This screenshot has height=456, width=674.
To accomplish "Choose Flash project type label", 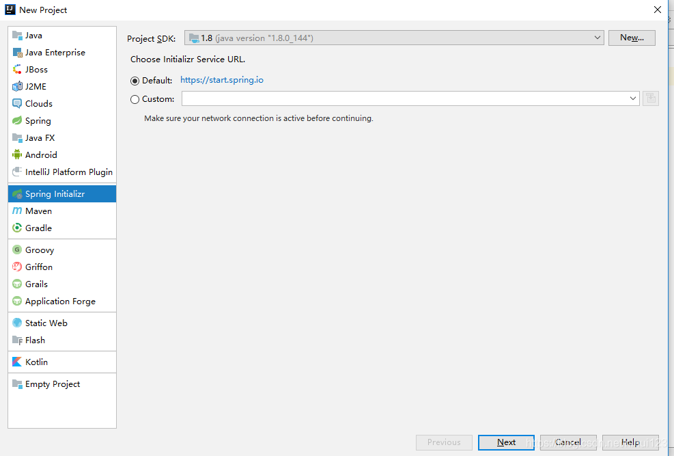I will 35,340.
